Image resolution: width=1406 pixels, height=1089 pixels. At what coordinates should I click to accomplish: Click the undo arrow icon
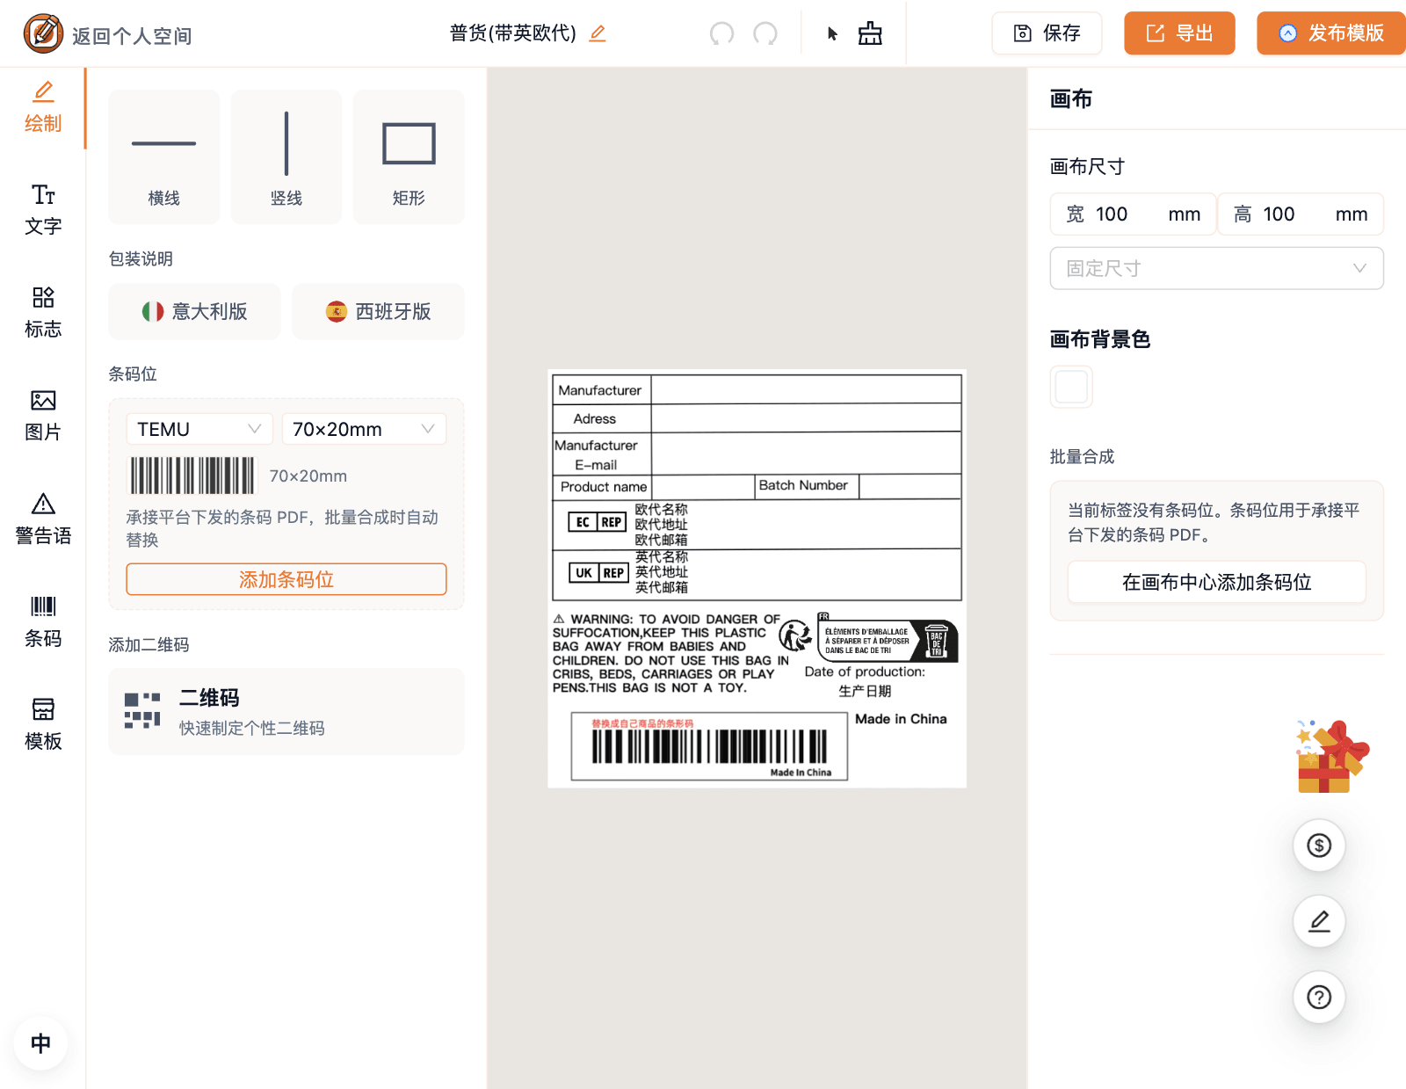721,33
